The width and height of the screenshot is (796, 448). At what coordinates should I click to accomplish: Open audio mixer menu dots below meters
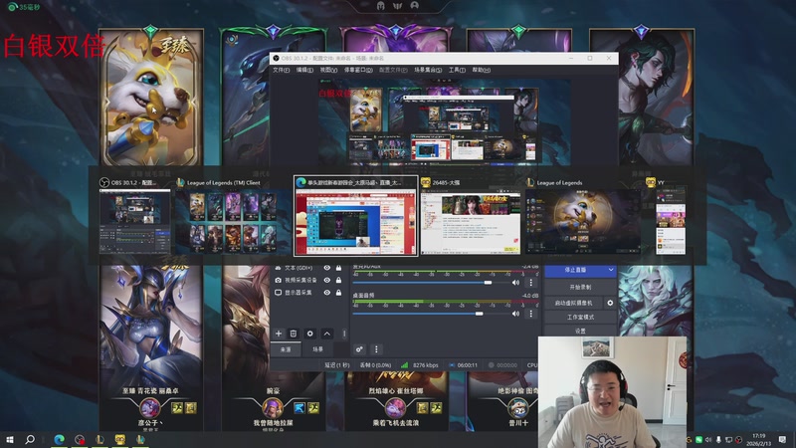pos(376,349)
